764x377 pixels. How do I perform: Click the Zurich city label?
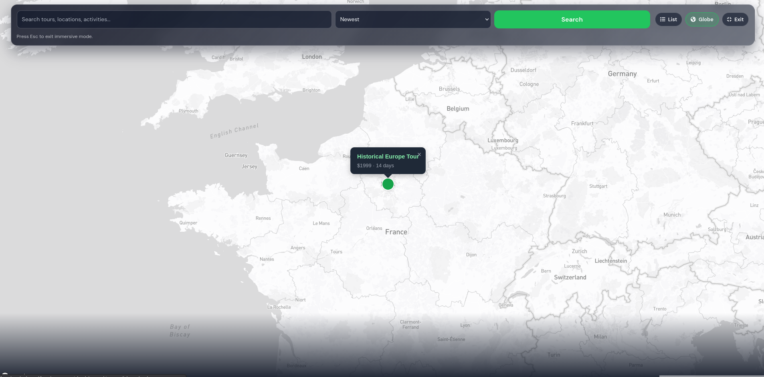[579, 251]
